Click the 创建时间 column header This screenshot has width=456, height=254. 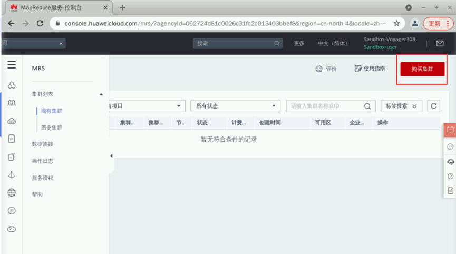click(270, 123)
